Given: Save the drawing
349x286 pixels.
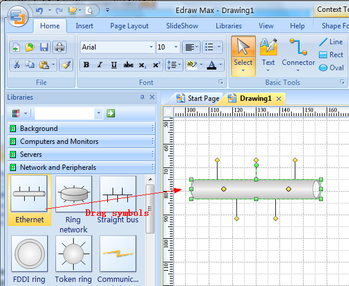Looking at the screenshot, I should (x=44, y=47).
